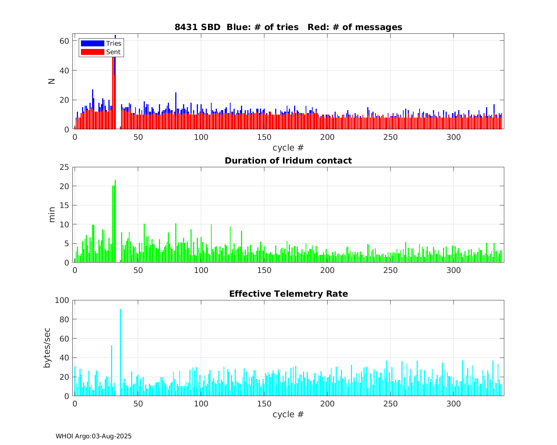This screenshot has width=557, height=445.
Task: Select the 'Sent' legend label text
Action: [x=113, y=52]
